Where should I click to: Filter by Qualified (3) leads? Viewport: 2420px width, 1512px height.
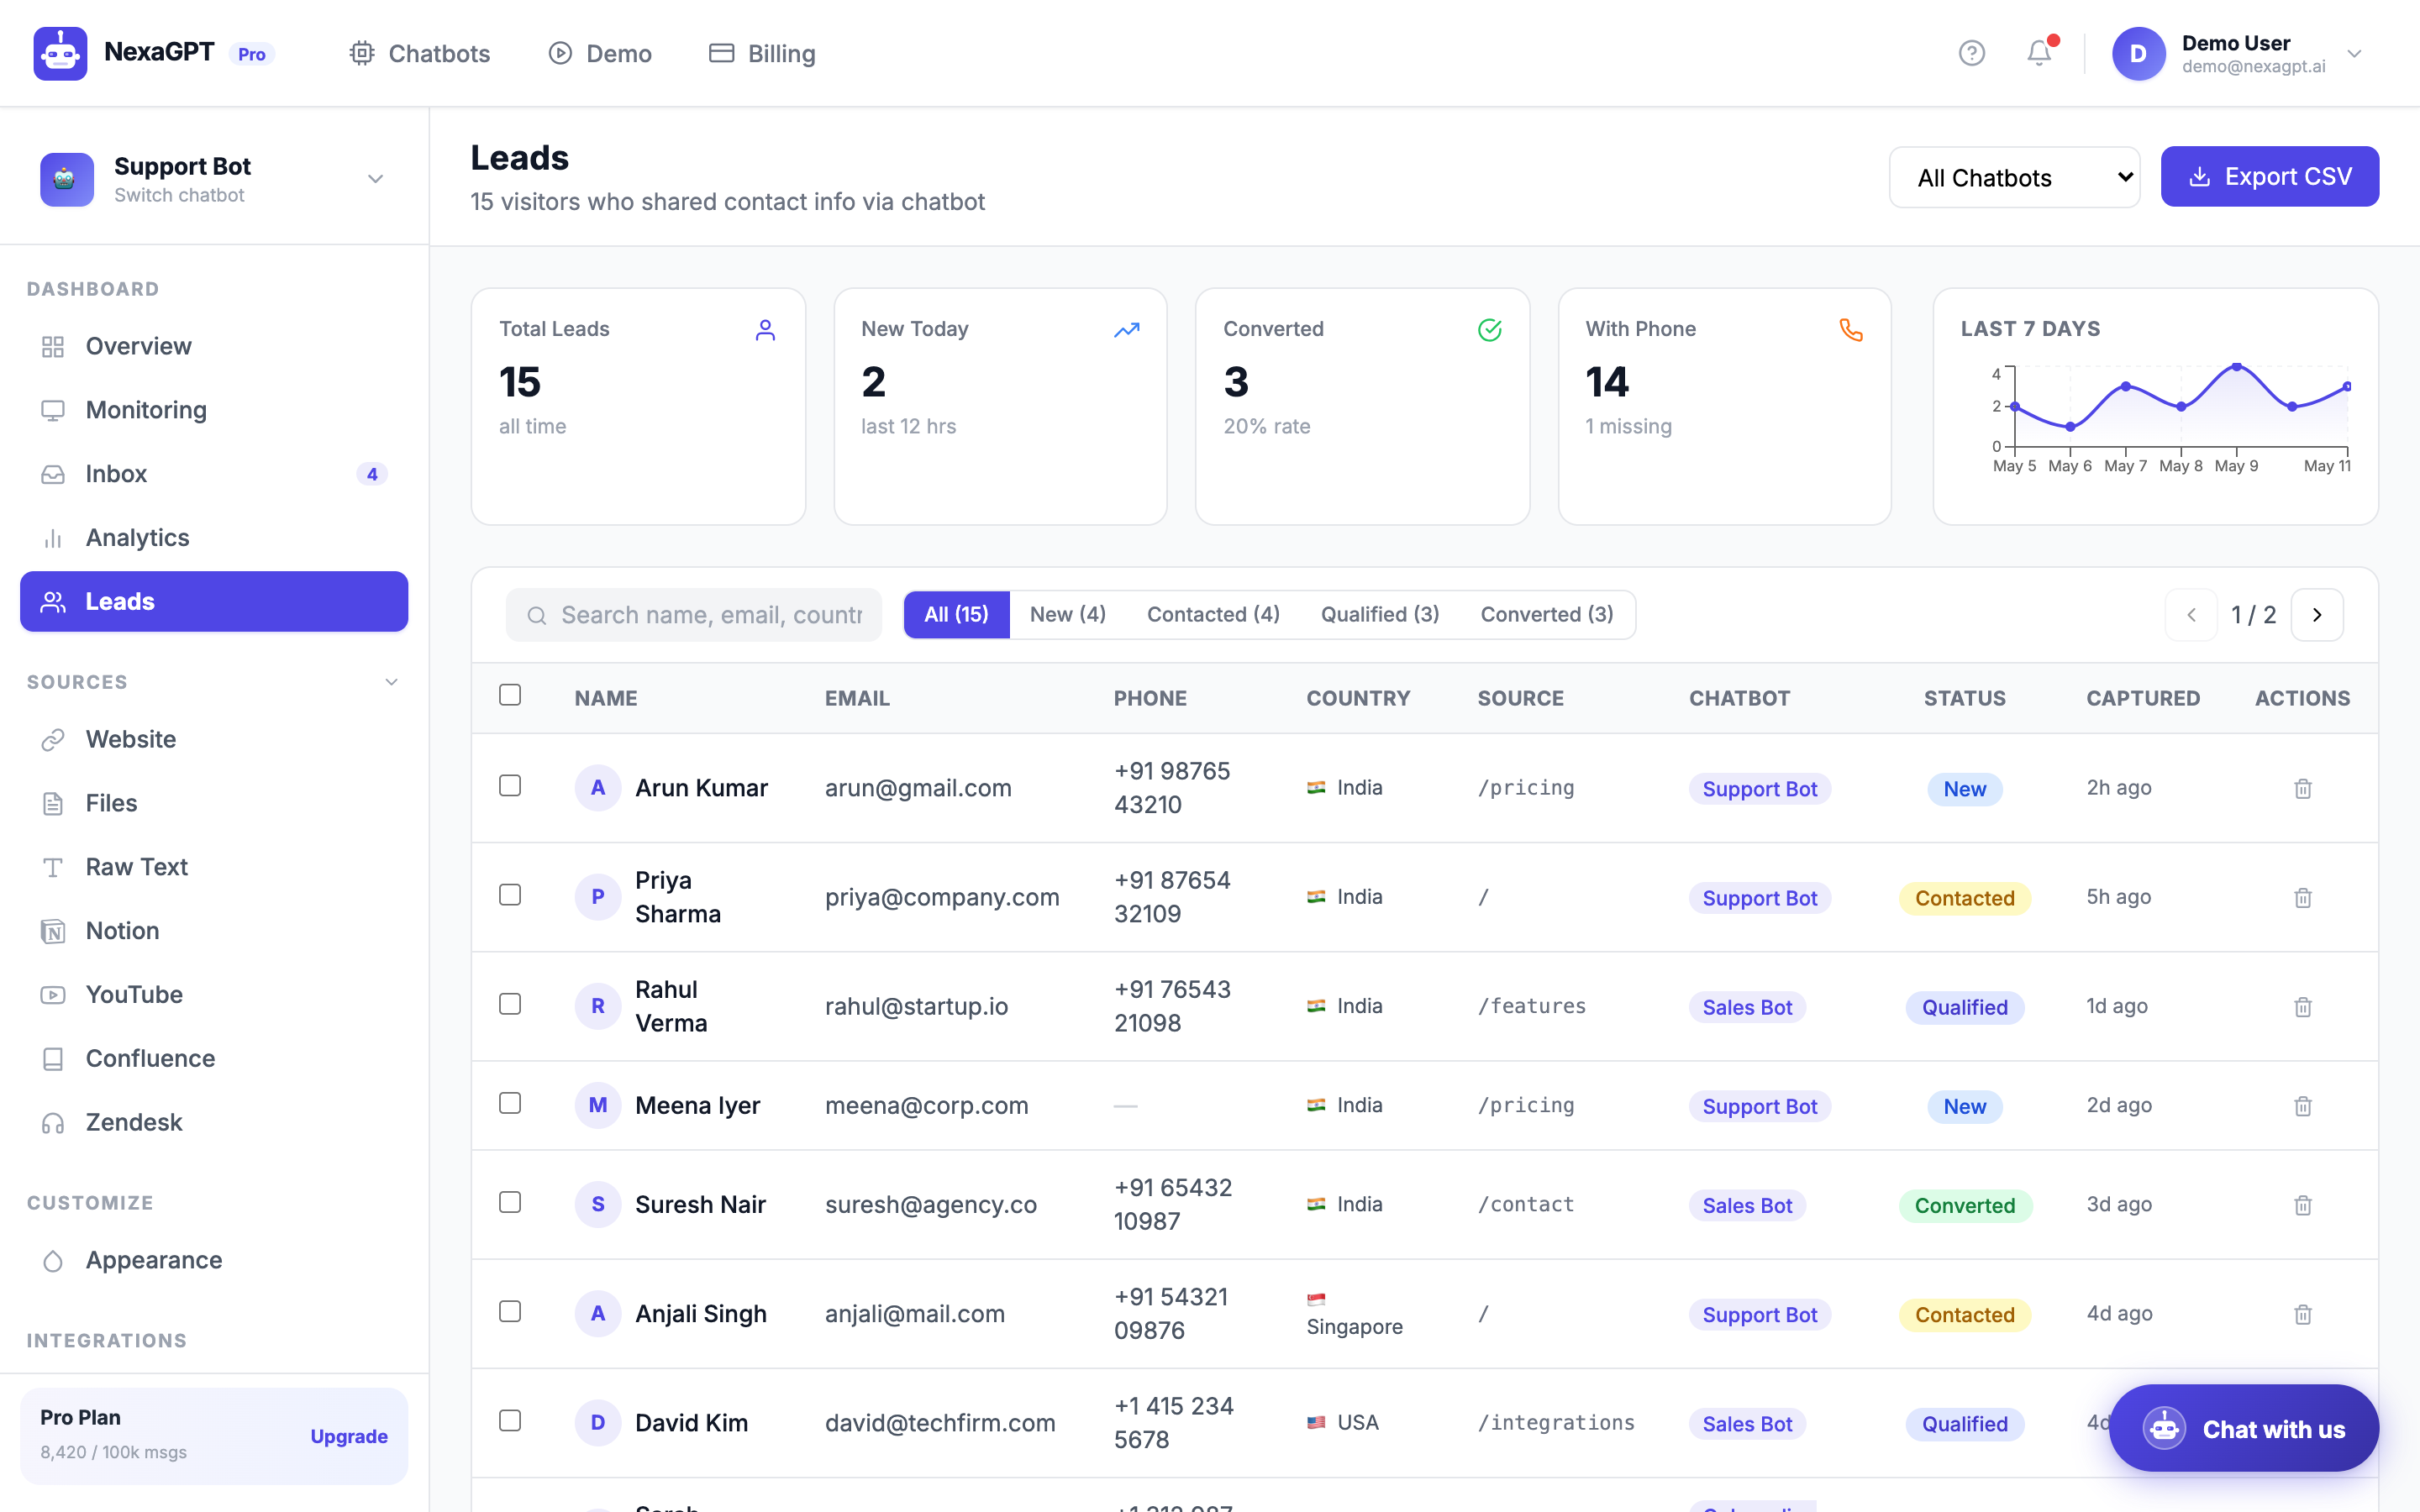click(1379, 614)
